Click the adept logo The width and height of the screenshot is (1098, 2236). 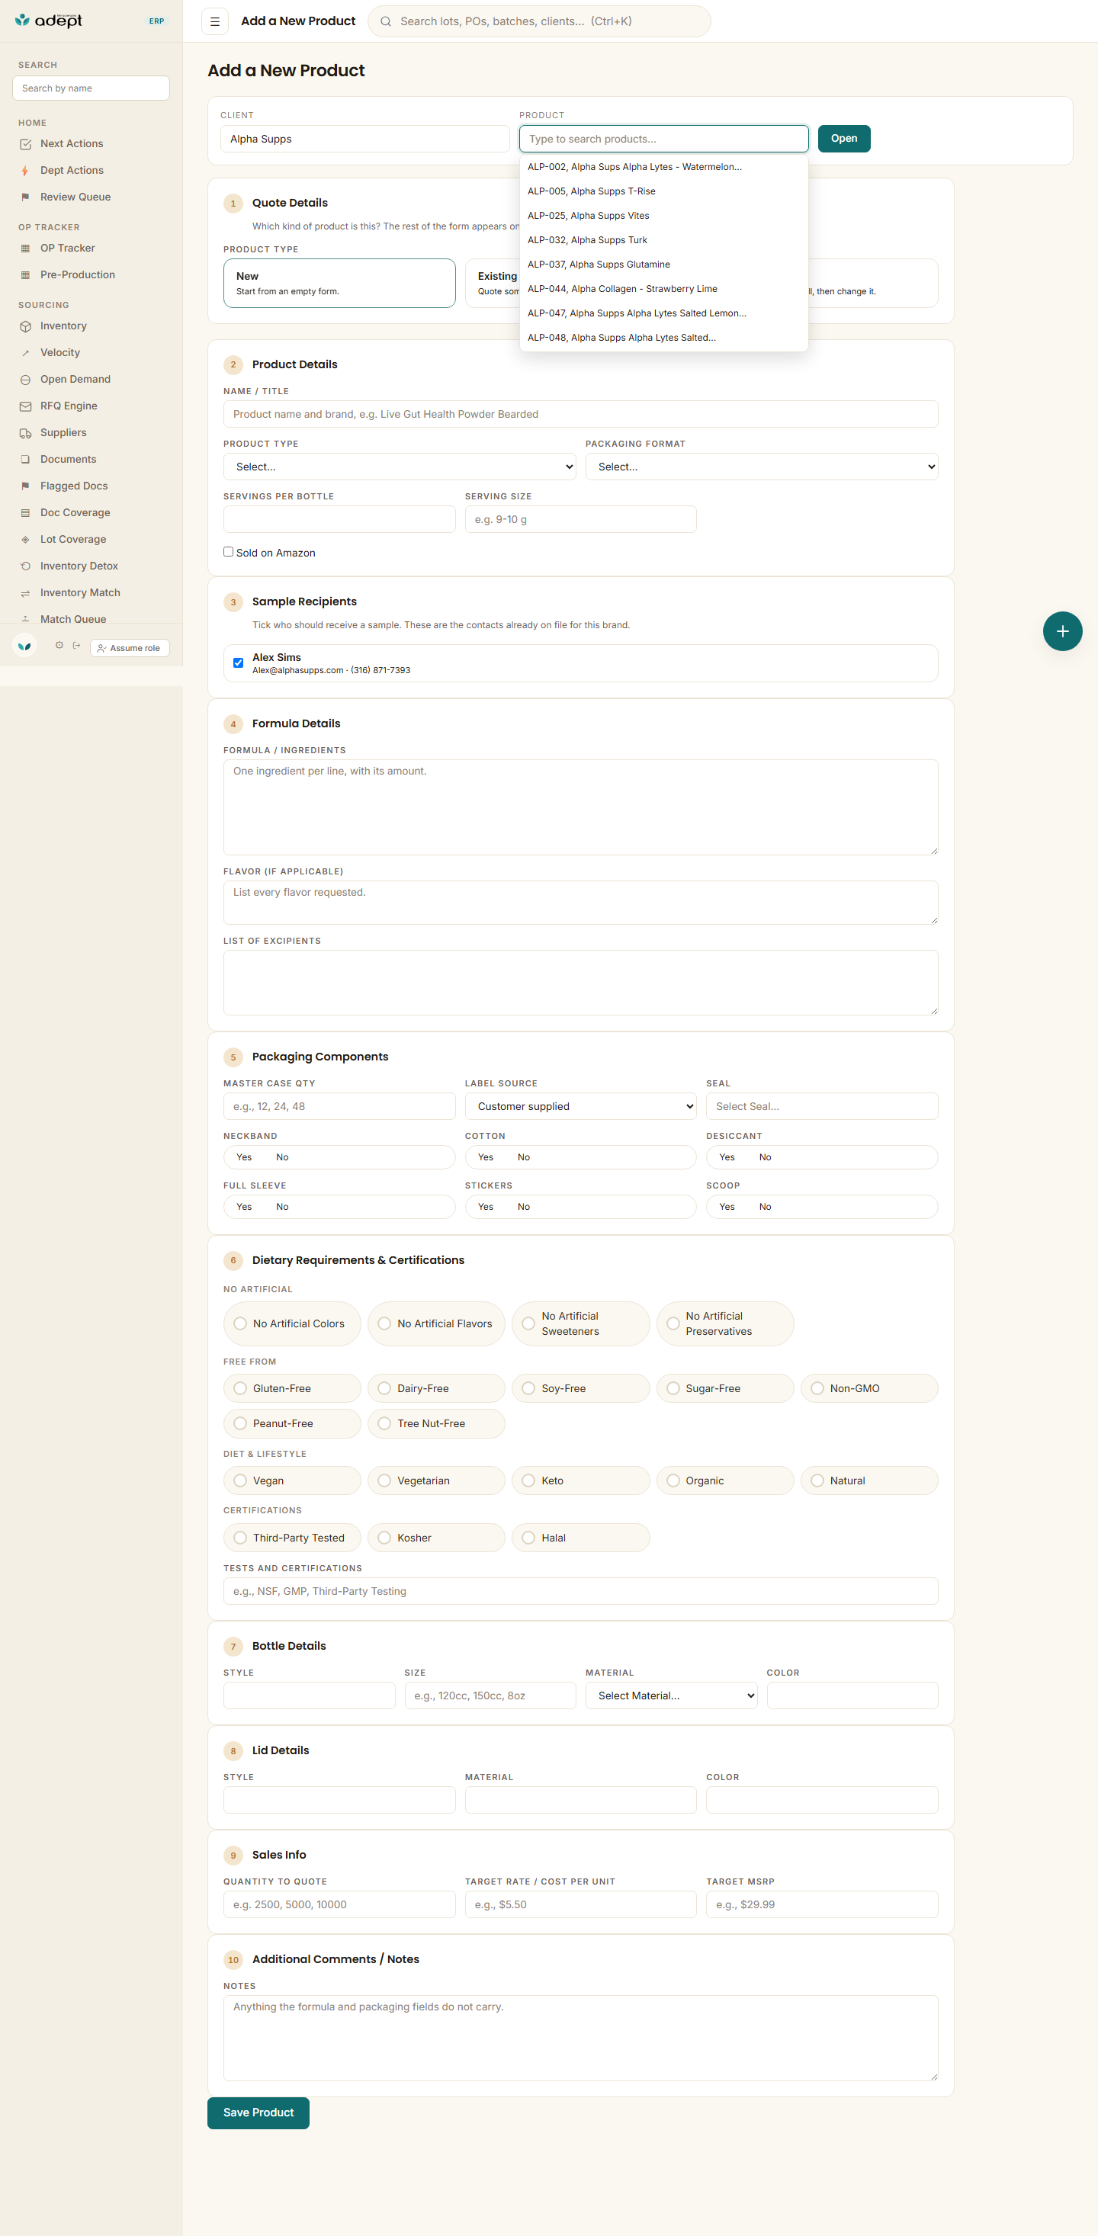[49, 20]
